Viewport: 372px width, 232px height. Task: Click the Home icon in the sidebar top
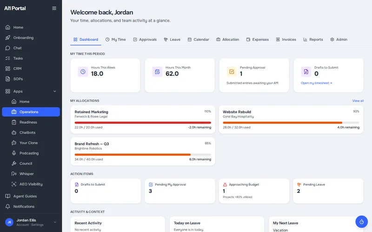(x=8, y=27)
